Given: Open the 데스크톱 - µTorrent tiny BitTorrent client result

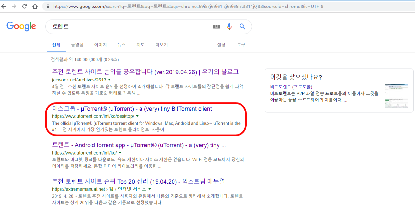Looking at the screenshot, I should click(x=132, y=109).
